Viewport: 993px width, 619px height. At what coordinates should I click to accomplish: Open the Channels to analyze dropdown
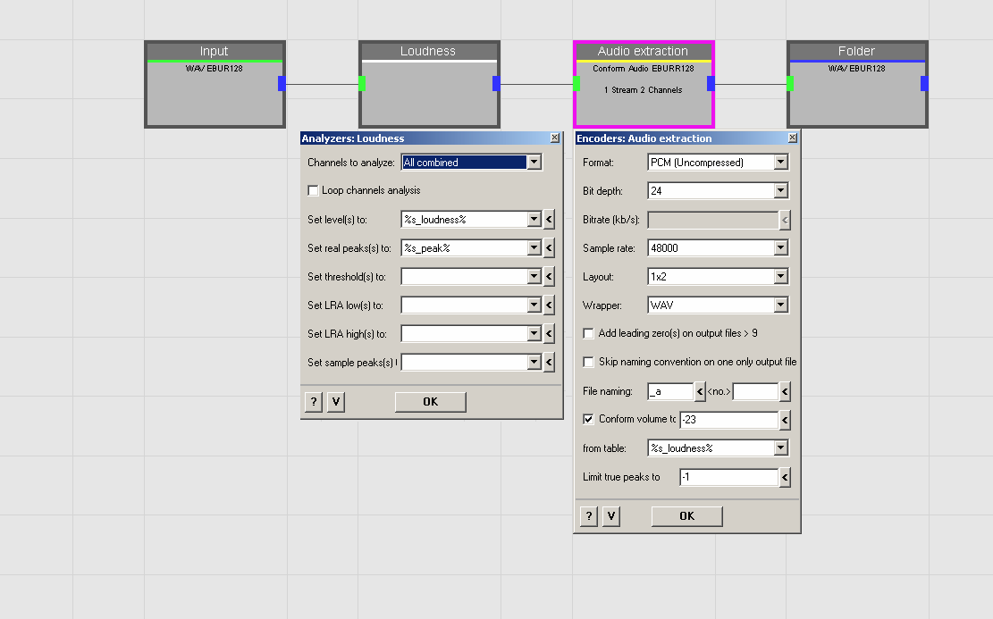(534, 163)
